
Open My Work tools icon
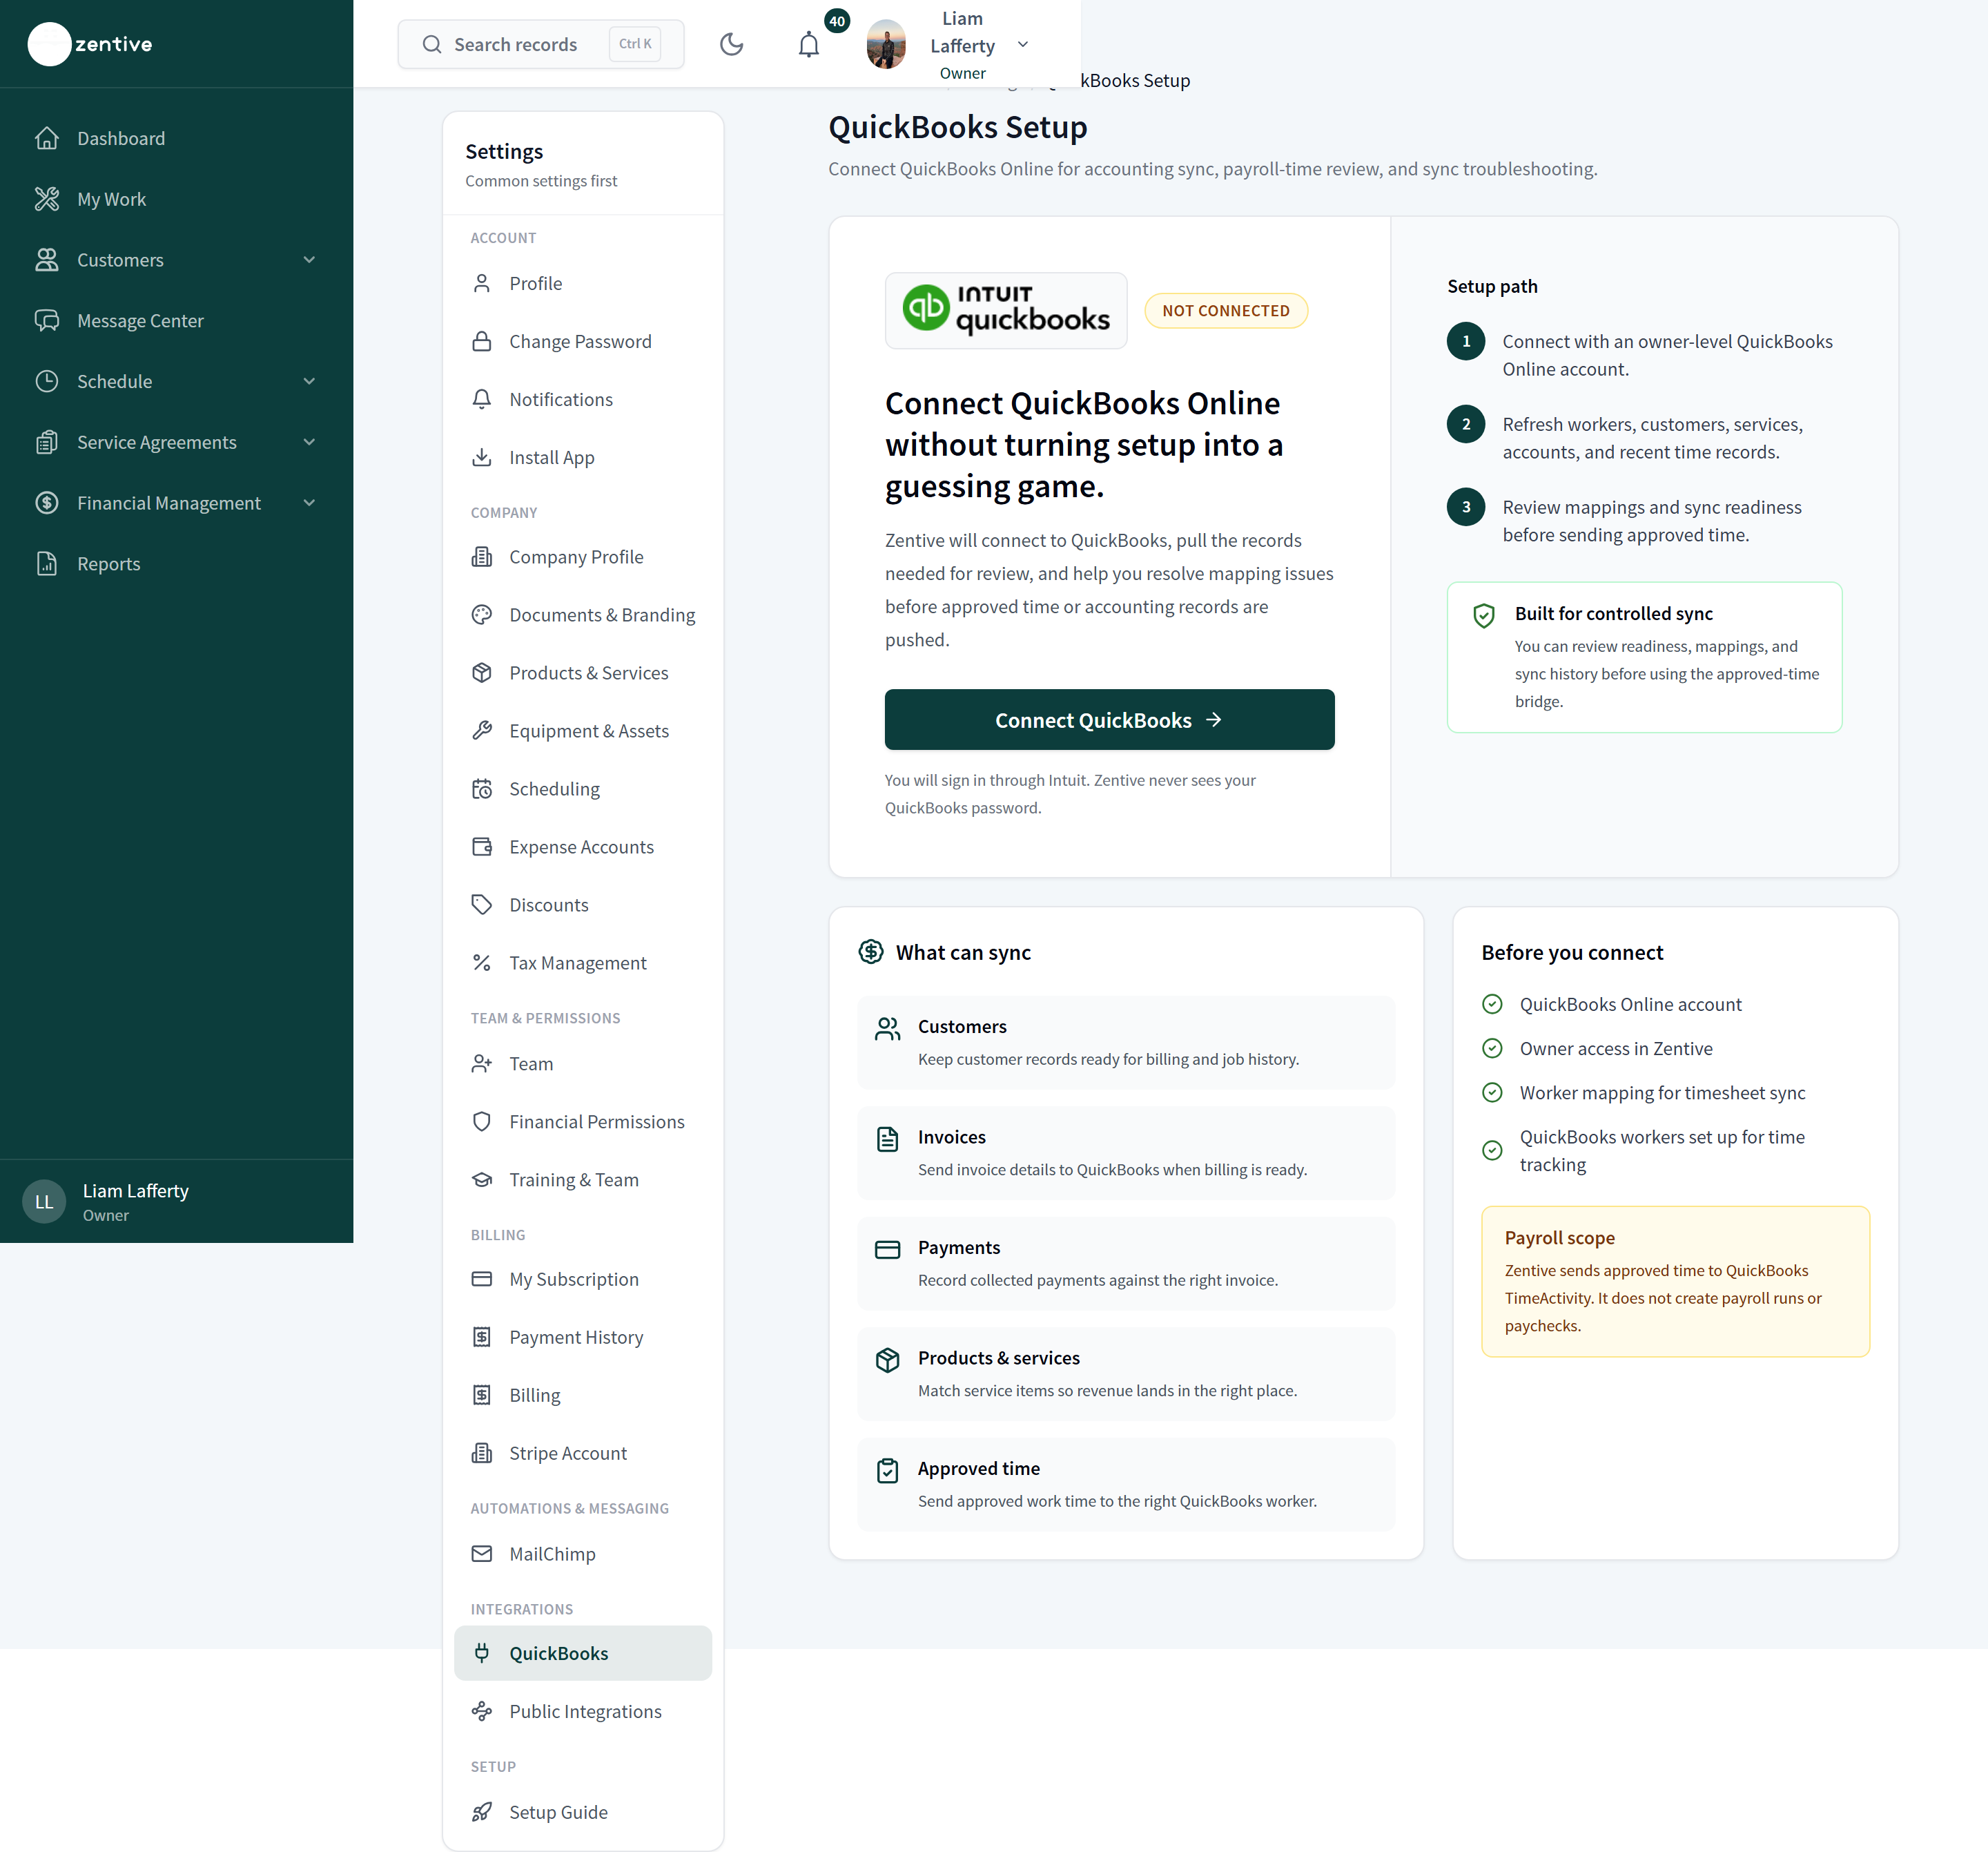[x=47, y=199]
